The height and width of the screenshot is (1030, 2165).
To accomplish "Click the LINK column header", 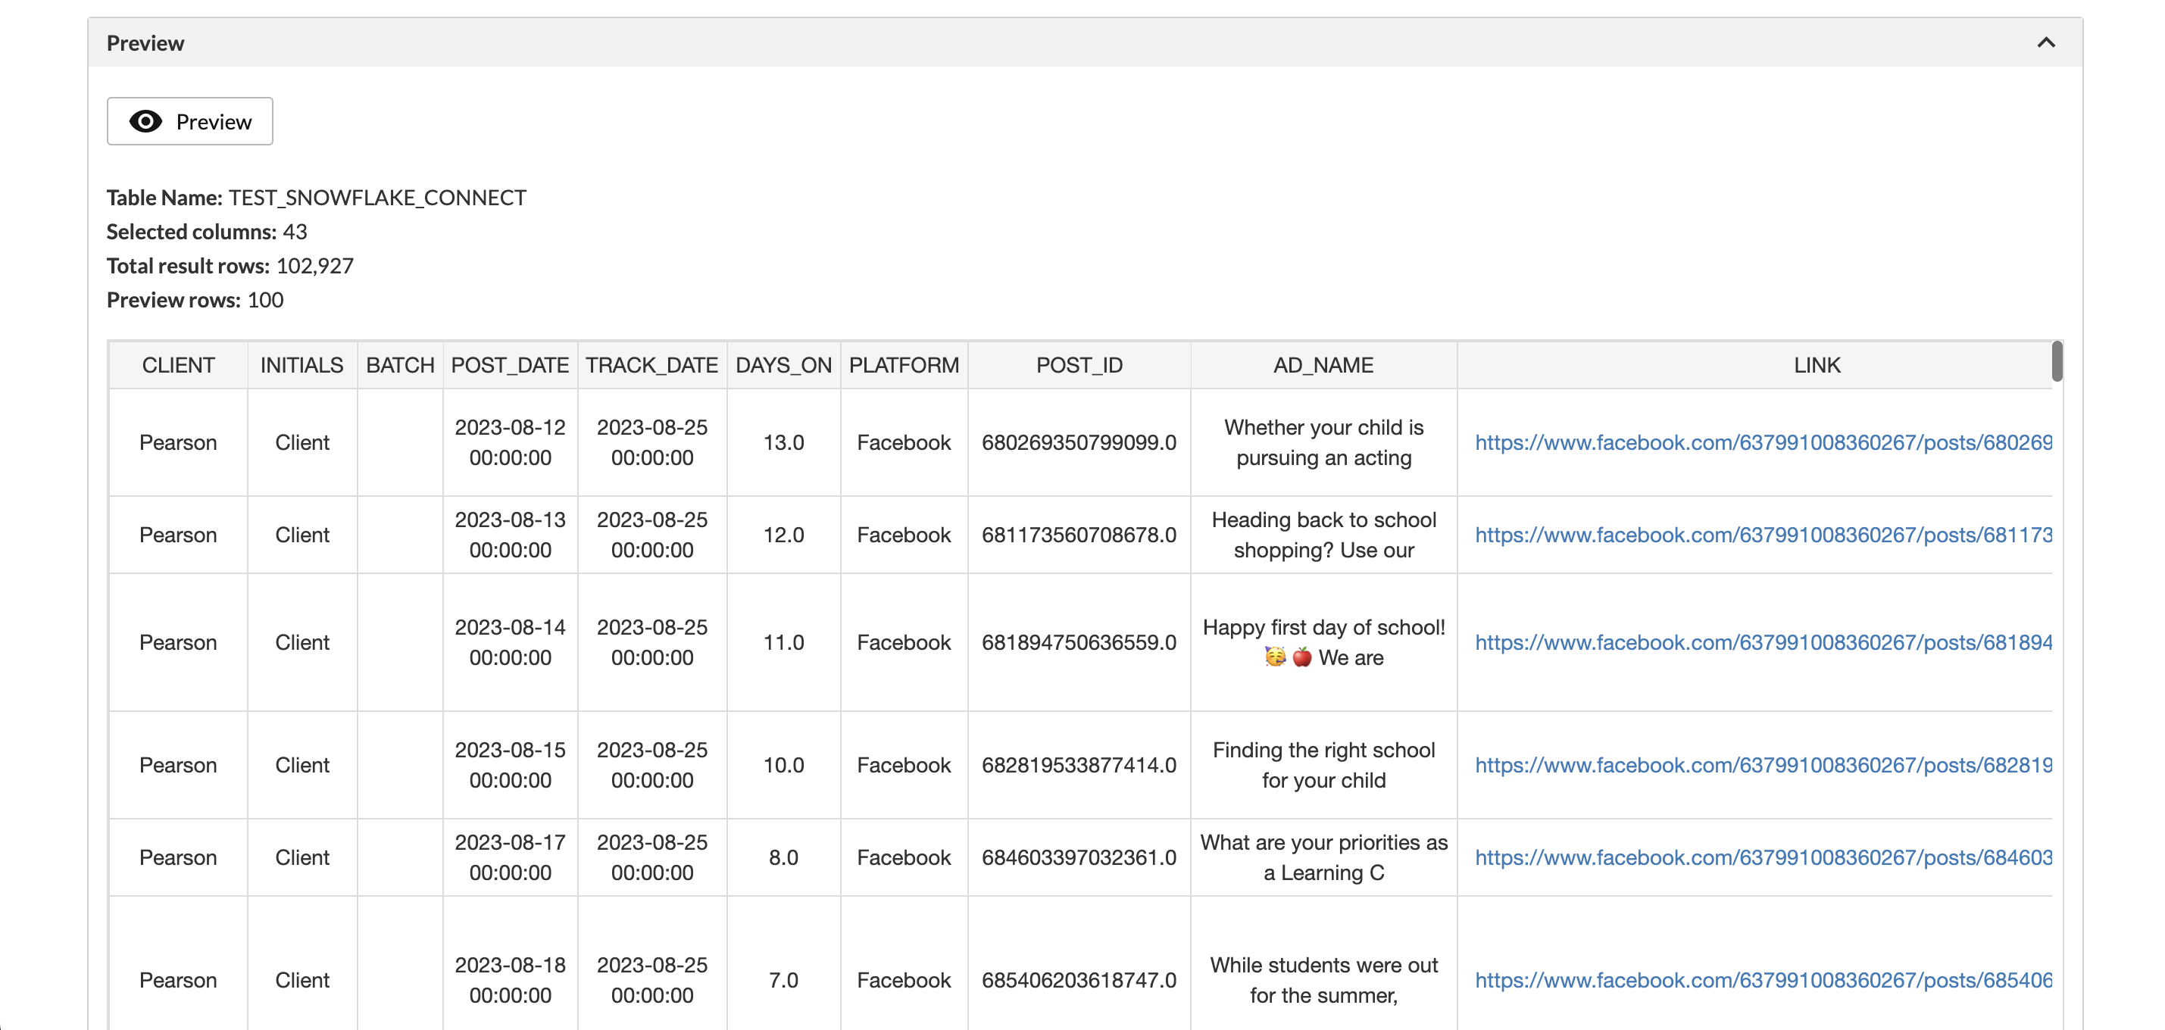I will 1817,366.
